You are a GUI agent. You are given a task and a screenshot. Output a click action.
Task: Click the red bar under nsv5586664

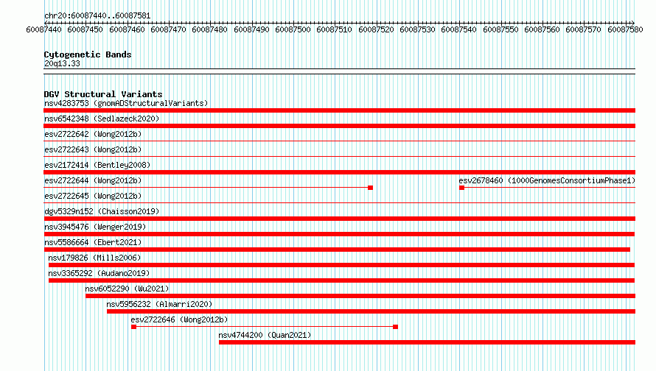click(337, 250)
